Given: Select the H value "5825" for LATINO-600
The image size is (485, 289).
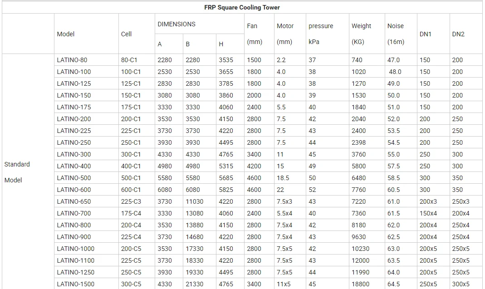Looking at the screenshot, I should [226, 190].
